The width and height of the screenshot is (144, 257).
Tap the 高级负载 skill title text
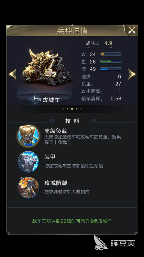pyautogui.click(x=56, y=131)
